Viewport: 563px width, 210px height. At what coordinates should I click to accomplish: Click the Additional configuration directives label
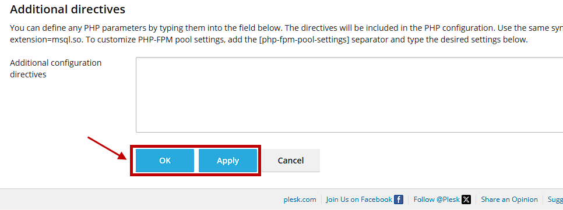pyautogui.click(x=55, y=69)
